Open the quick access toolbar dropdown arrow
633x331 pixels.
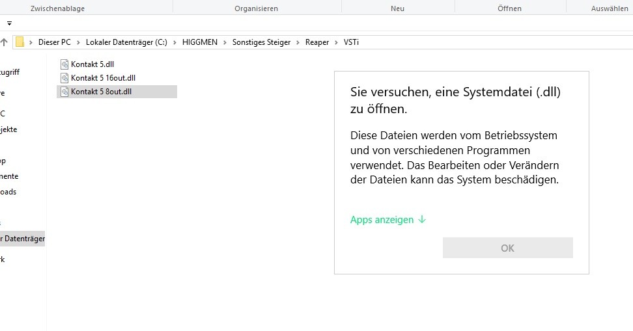9,23
